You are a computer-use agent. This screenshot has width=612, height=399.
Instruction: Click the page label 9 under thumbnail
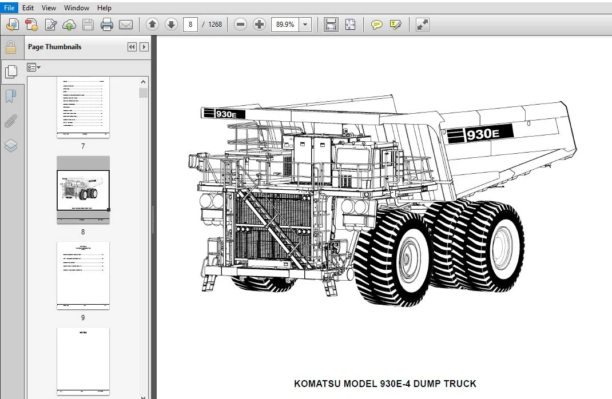point(83,318)
